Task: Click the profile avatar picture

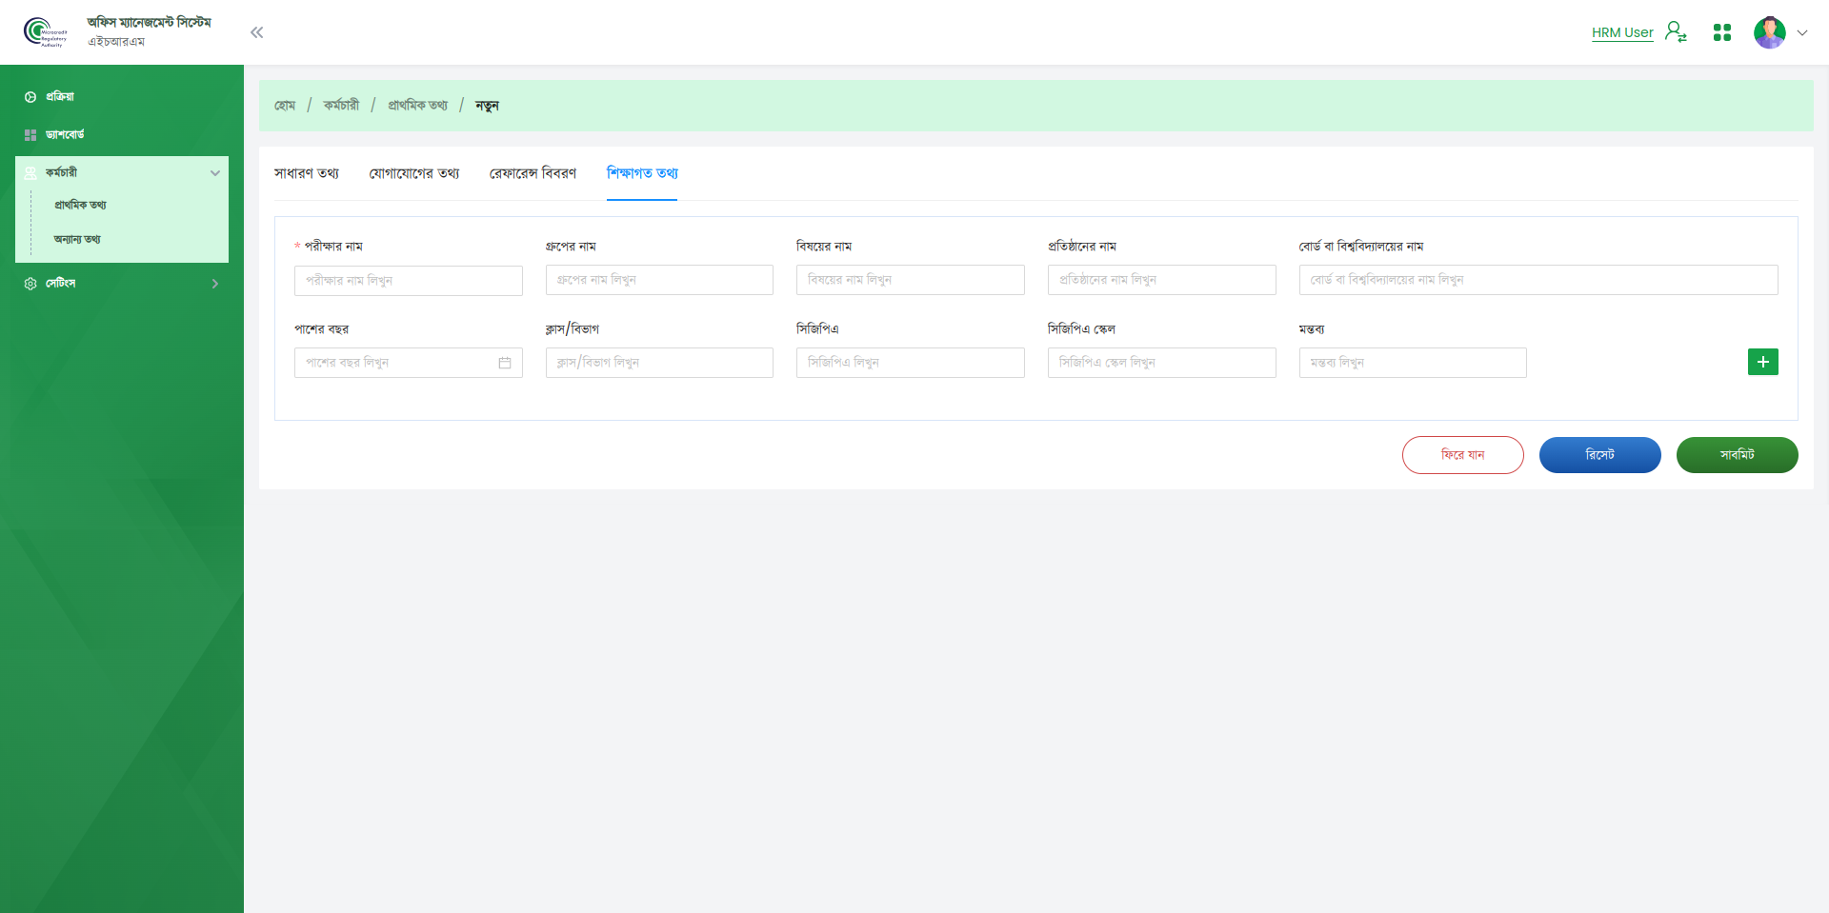Action: coord(1770,32)
